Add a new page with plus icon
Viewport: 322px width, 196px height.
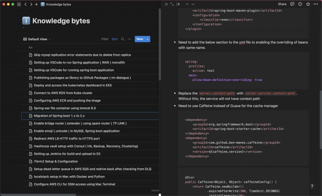click(36, 4)
